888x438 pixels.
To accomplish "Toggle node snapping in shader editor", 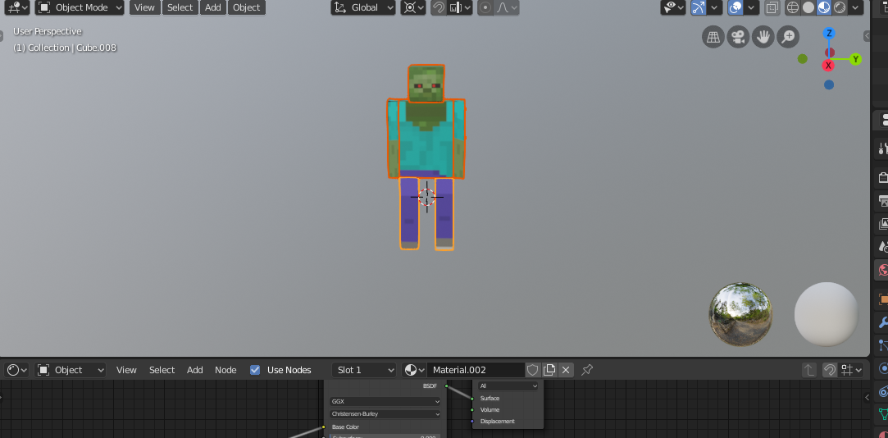I will tap(828, 370).
